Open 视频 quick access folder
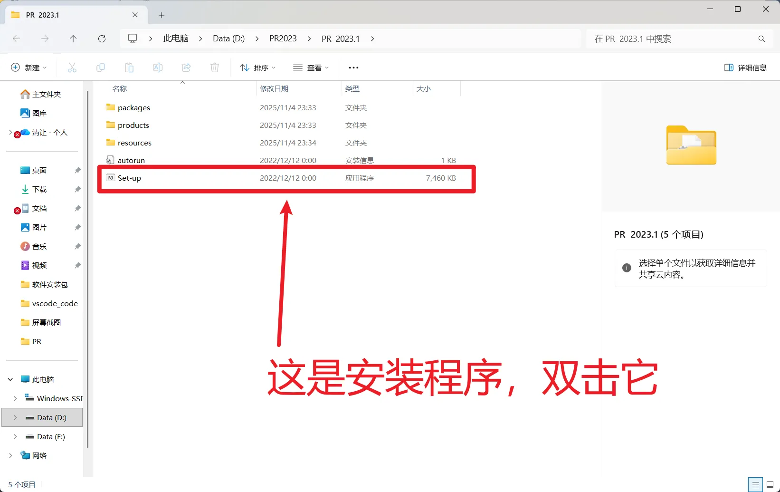 click(x=34, y=265)
